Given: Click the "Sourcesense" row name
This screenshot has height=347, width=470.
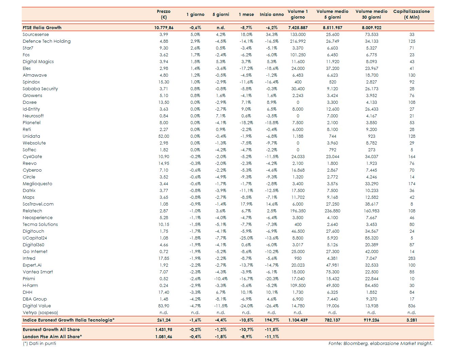Looking at the screenshot, I should click(36, 34).
